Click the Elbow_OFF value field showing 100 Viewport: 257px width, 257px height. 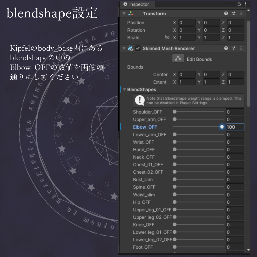tap(235, 127)
